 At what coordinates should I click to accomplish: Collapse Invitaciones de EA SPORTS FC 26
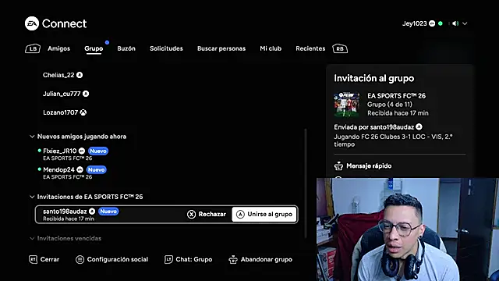pos(32,197)
